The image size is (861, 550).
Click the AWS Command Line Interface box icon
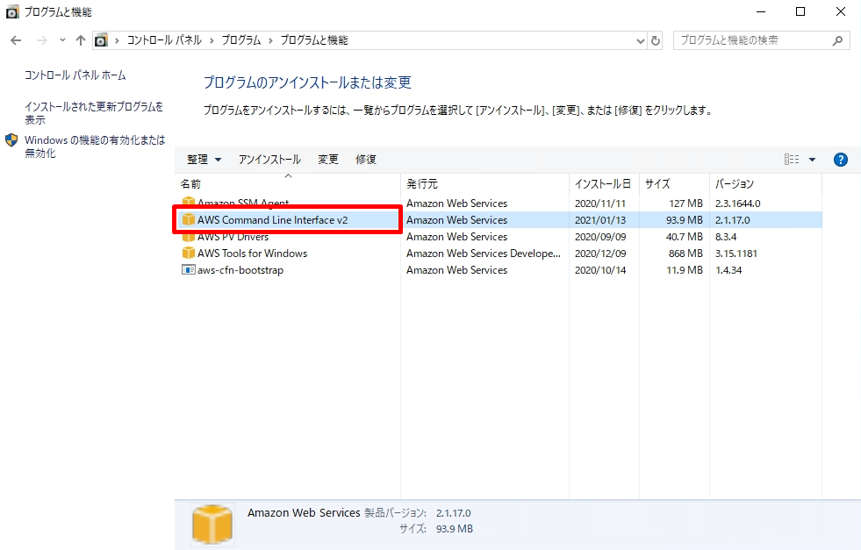click(x=189, y=219)
